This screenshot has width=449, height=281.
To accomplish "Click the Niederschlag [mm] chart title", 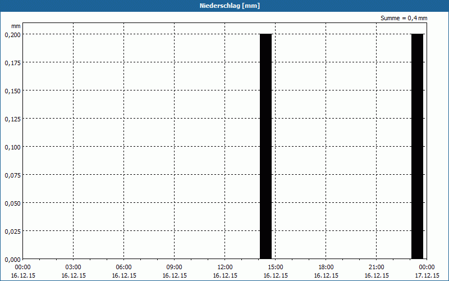I will 230,6.
